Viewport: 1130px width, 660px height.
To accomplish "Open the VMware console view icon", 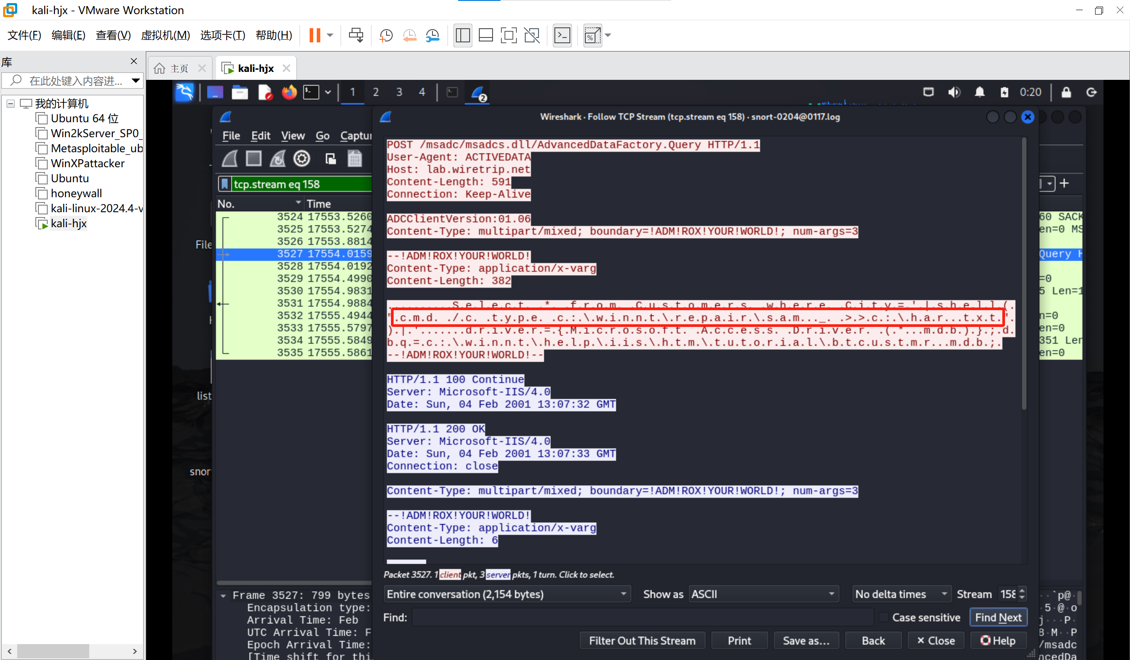I will (562, 35).
